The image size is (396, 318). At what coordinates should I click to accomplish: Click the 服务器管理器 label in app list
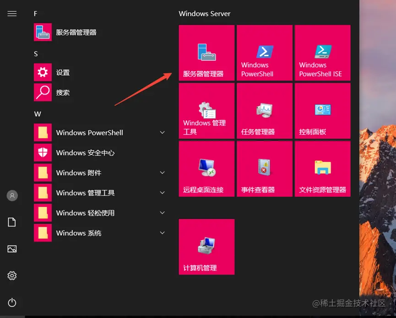click(76, 32)
